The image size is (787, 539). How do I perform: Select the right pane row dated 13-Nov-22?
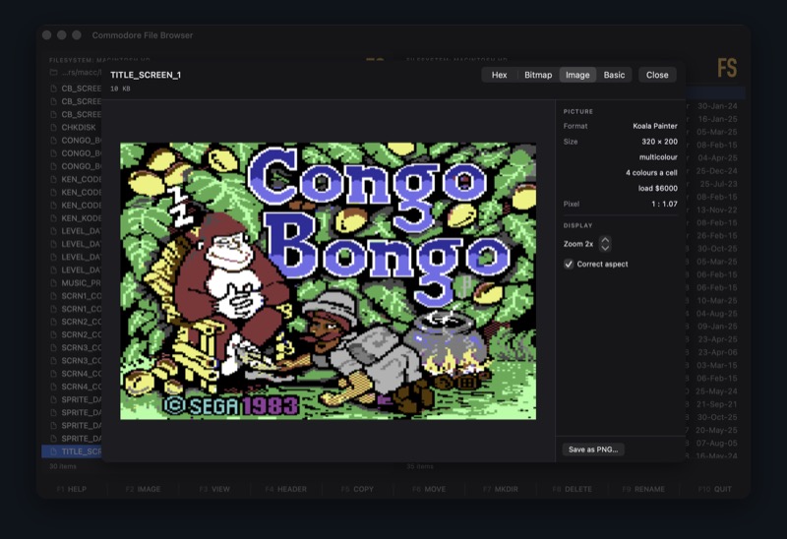click(715, 210)
